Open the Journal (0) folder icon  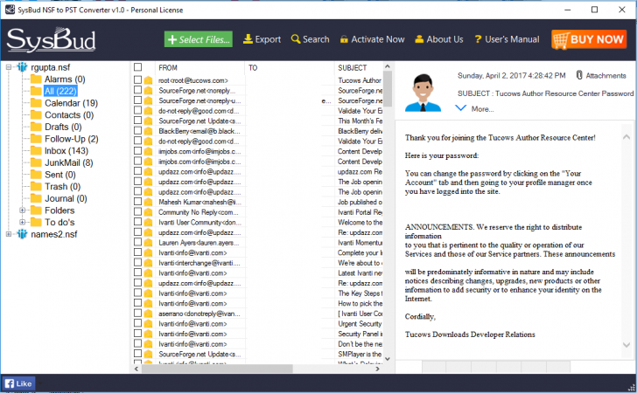click(x=36, y=198)
